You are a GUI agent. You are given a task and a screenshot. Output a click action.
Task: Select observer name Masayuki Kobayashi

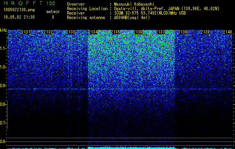(x=134, y=4)
